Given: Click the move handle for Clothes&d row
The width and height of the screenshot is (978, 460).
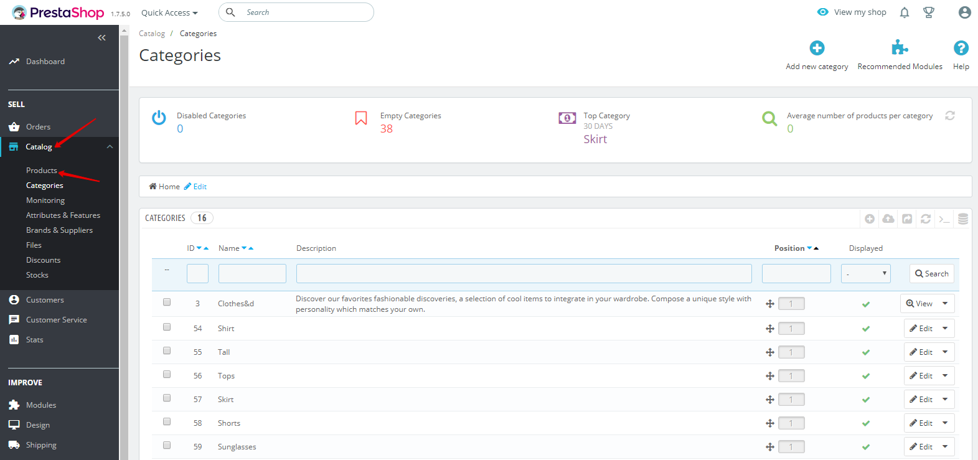Looking at the screenshot, I should point(770,304).
